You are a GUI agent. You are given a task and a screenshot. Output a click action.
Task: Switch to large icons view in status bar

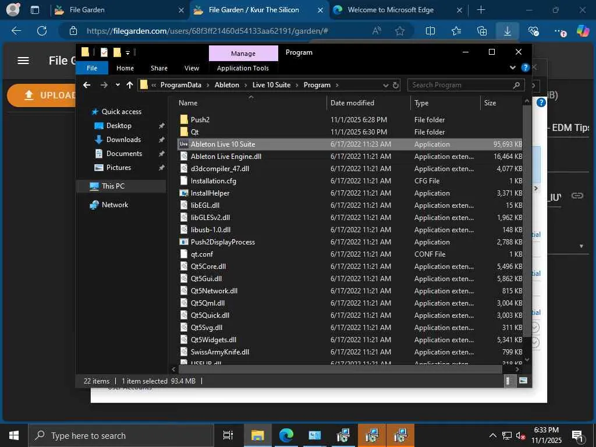coord(523,381)
